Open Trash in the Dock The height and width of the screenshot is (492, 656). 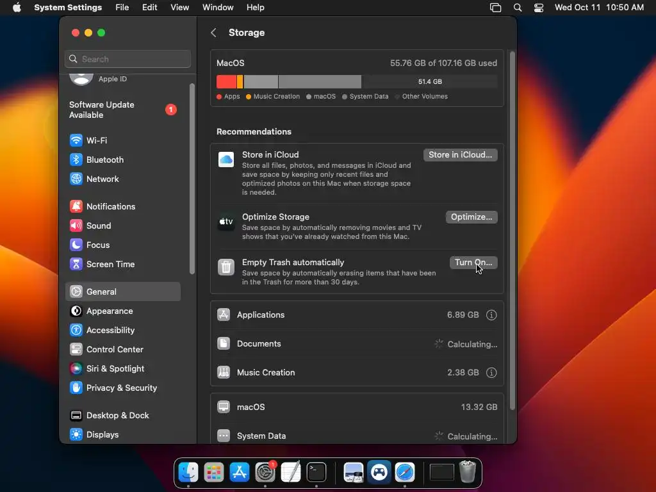(x=467, y=472)
